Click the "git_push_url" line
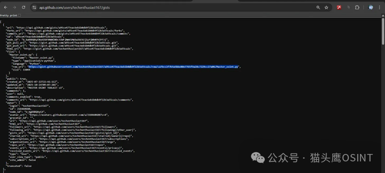The image size is (385, 173). [x=62, y=45]
